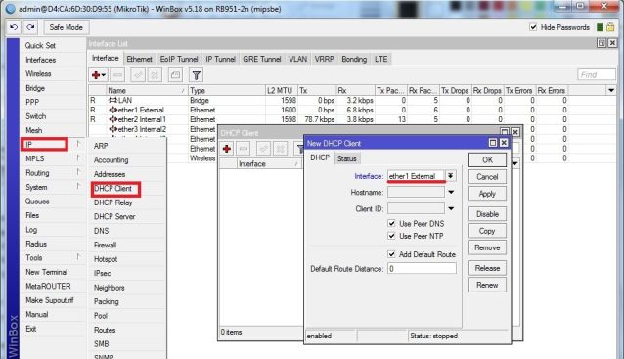
Task: Open the VLAN tab in Interface List
Action: [297, 59]
